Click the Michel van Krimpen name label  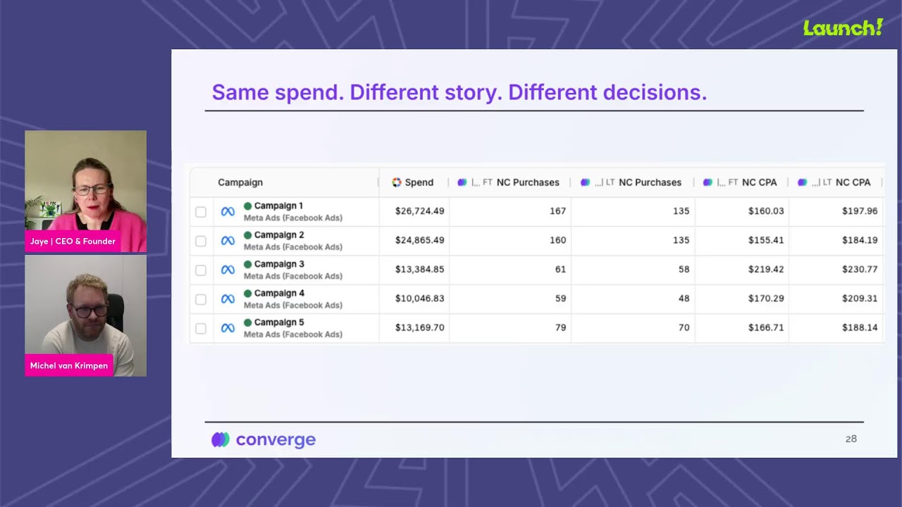pos(69,366)
